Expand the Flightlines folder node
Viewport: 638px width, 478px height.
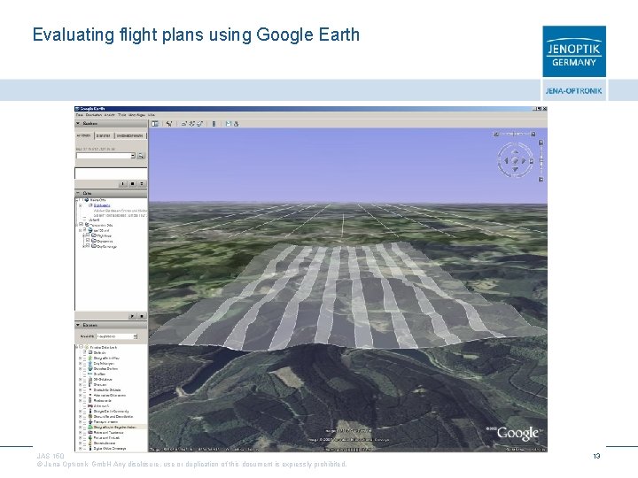click(x=83, y=235)
